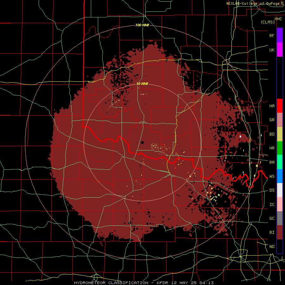Screen dimensions: 285x285
Task: Click the ND legend label
Action: 272,246
